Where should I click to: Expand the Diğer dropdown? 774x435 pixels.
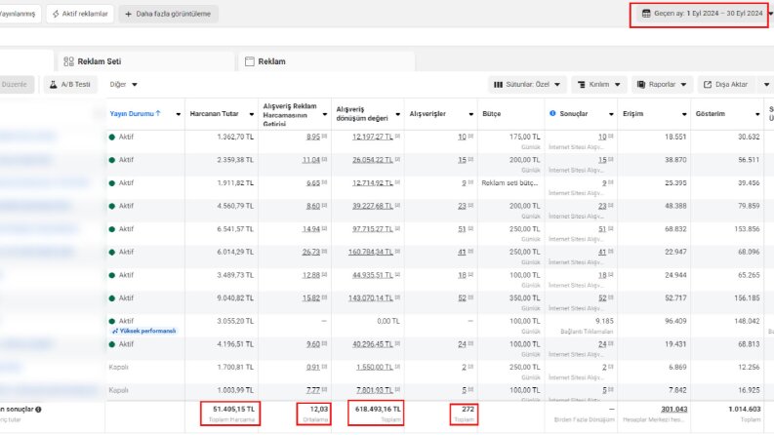coord(123,84)
